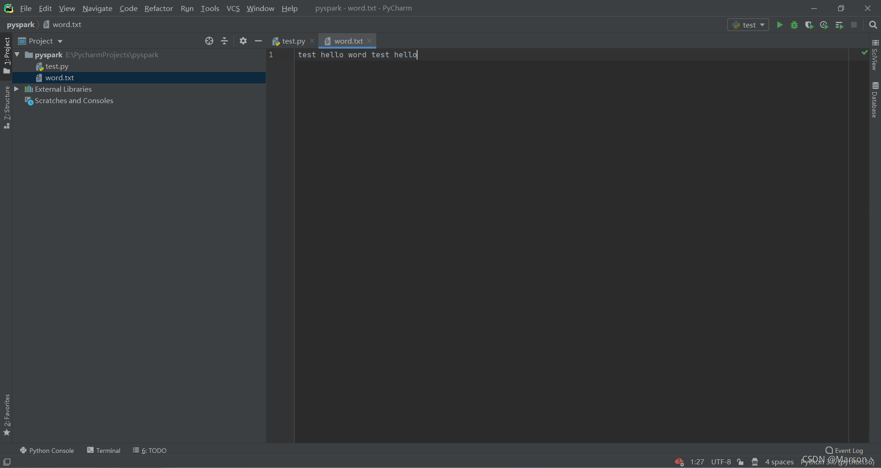Screen dimensions: 881x468
Task: Click line number 1 in the gutter
Action: [x=271, y=55]
